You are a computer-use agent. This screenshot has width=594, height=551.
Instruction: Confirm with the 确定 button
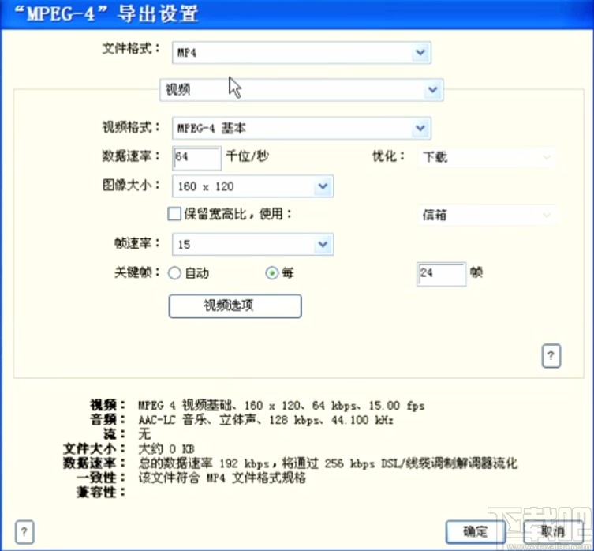pyautogui.click(x=476, y=532)
